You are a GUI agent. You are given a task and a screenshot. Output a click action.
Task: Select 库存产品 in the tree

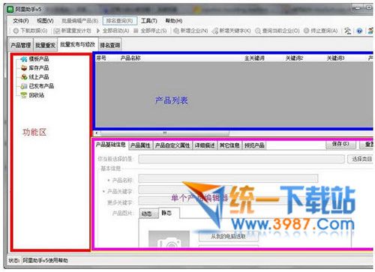coord(39,68)
